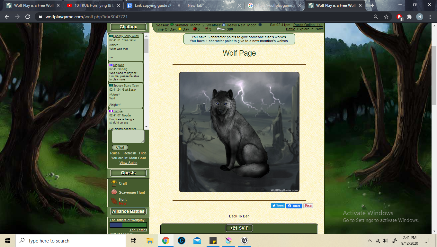Click the volume speaker tray icon

point(385,241)
